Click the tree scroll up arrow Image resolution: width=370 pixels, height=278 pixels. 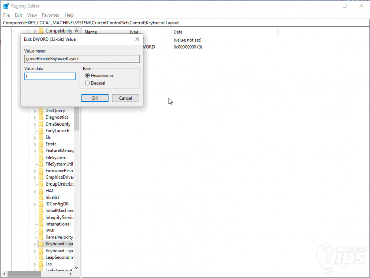76,30
